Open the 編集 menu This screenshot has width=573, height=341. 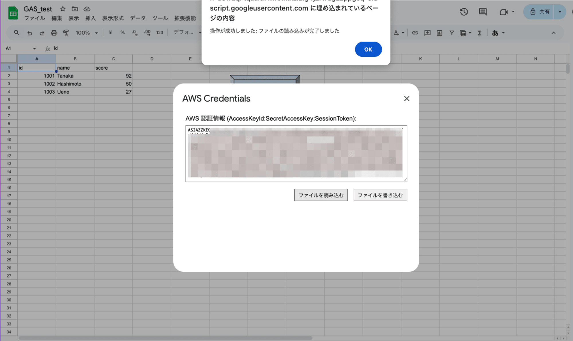pos(56,18)
